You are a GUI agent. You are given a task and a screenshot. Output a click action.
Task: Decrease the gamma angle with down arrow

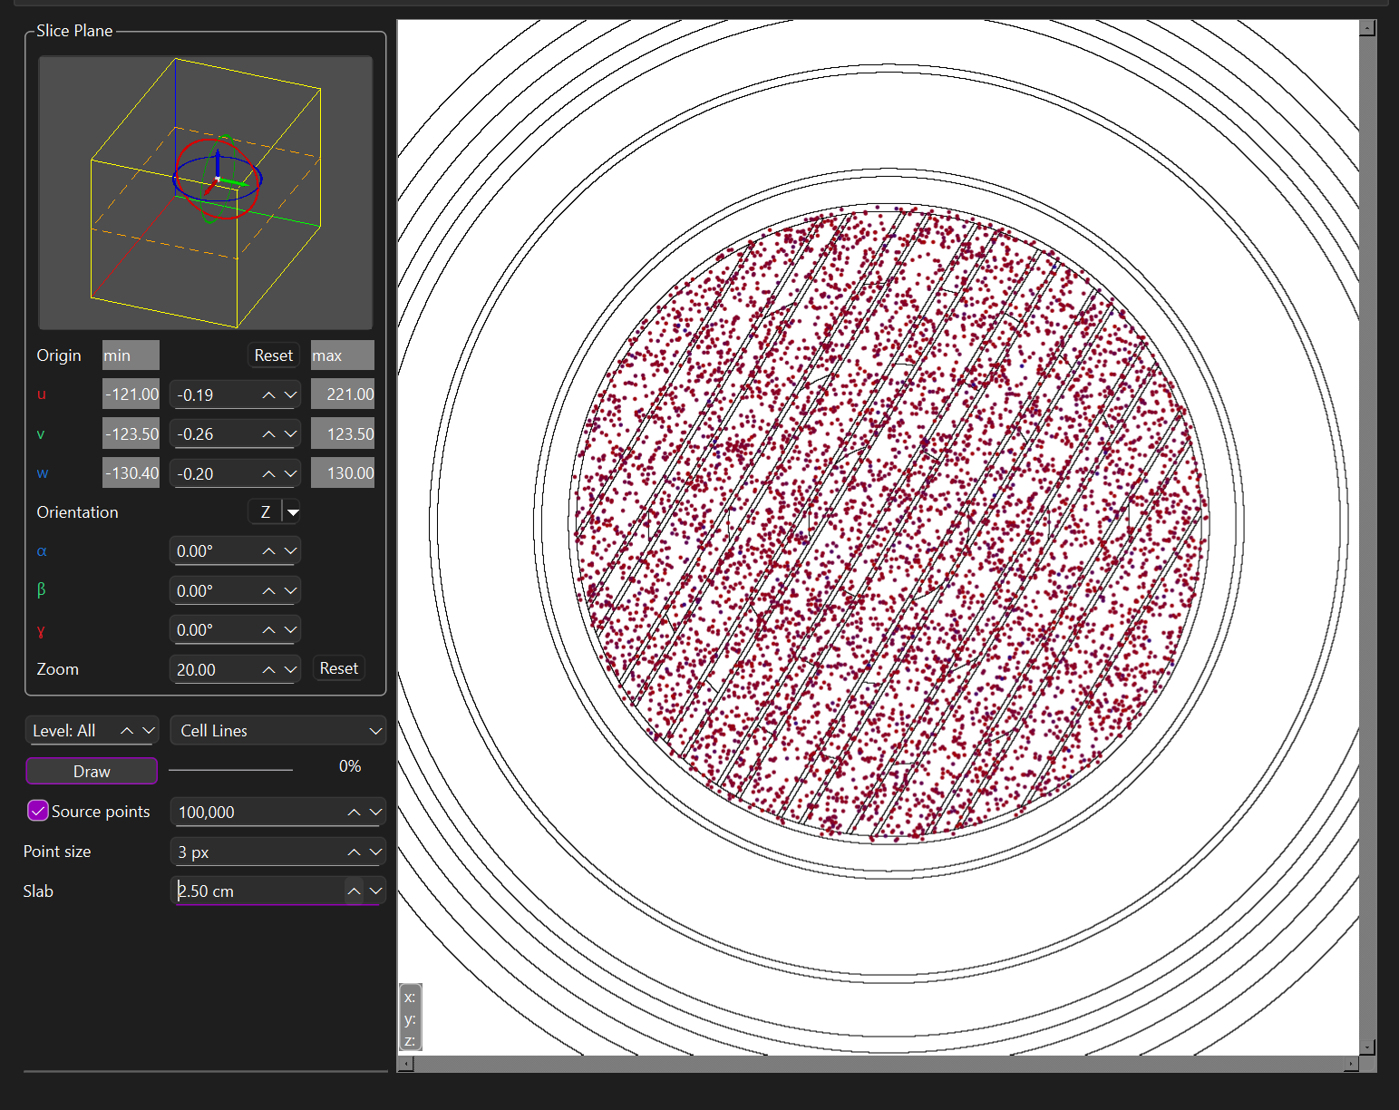click(x=290, y=630)
